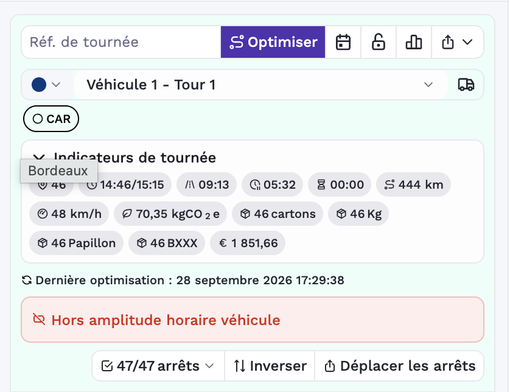This screenshot has height=392, width=510.
Task: Click the 48 km/h speed chip
Action: pos(69,214)
